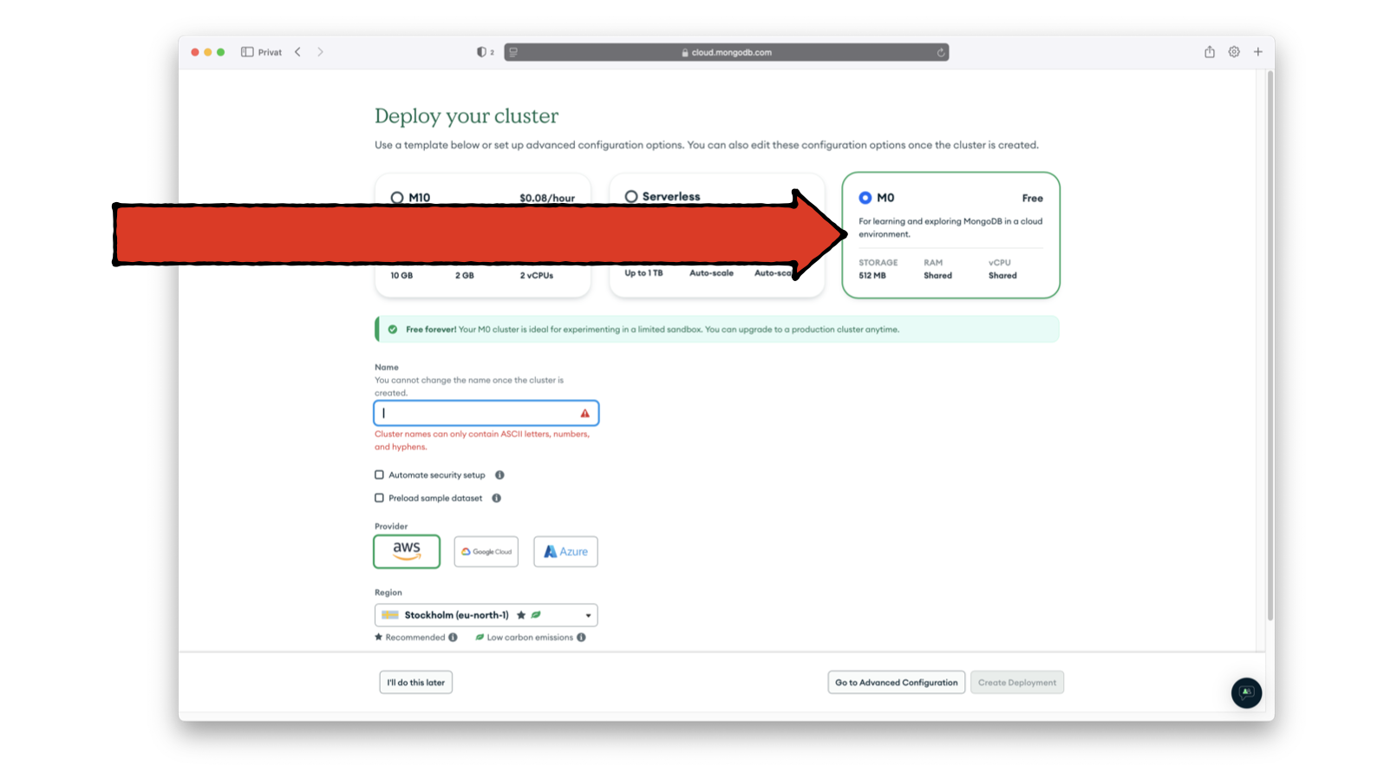Screen dimensions: 1384x773
Task: Click the Free label on the M0 card
Action: click(x=1032, y=198)
